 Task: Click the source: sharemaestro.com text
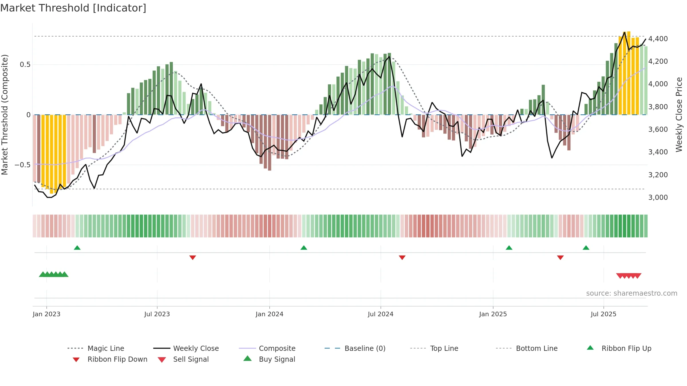click(x=632, y=293)
